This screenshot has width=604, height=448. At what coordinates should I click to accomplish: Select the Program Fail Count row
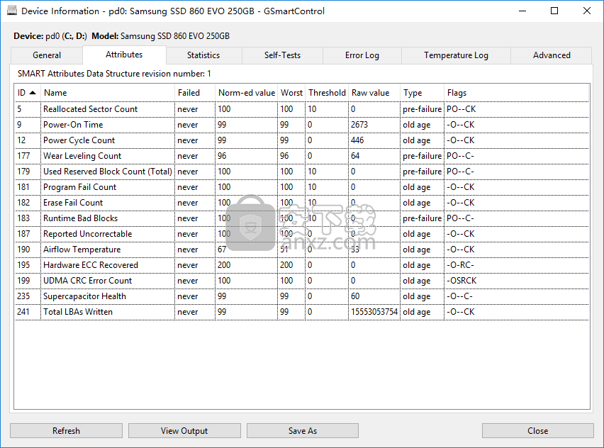click(301, 187)
